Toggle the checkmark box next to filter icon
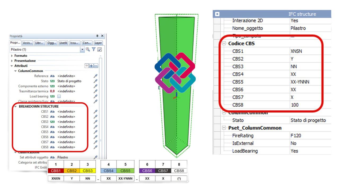 pyautogui.click(x=100, y=50)
